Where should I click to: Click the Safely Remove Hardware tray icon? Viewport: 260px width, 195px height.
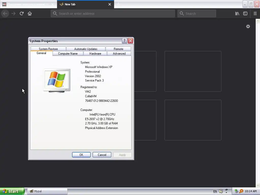click(236, 191)
